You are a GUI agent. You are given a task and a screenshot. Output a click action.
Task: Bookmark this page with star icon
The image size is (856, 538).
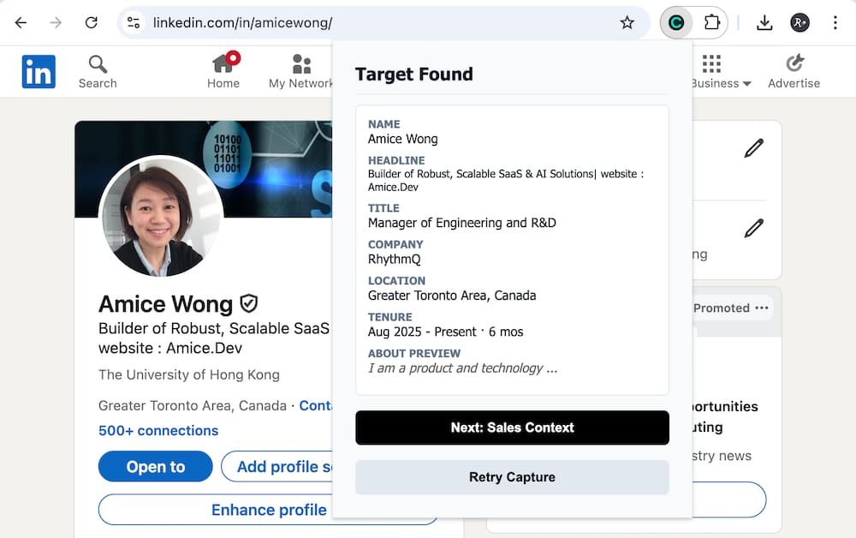[627, 23]
